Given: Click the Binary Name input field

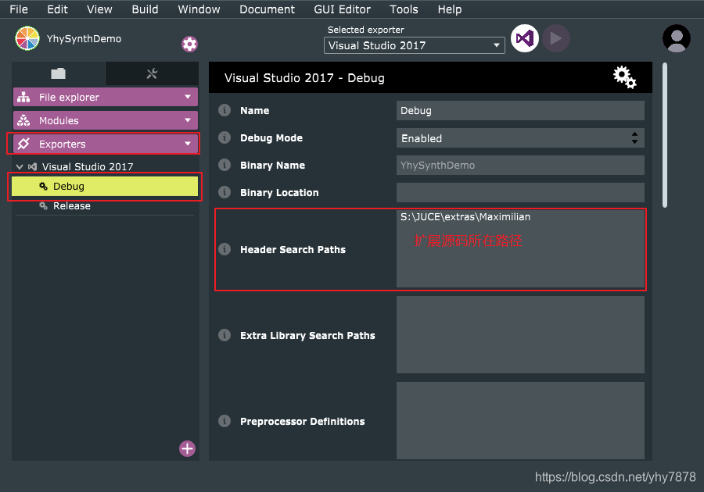Looking at the screenshot, I should pos(520,166).
